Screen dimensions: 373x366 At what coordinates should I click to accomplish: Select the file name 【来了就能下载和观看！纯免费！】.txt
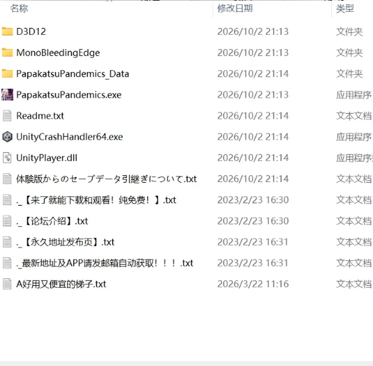[x=96, y=200]
